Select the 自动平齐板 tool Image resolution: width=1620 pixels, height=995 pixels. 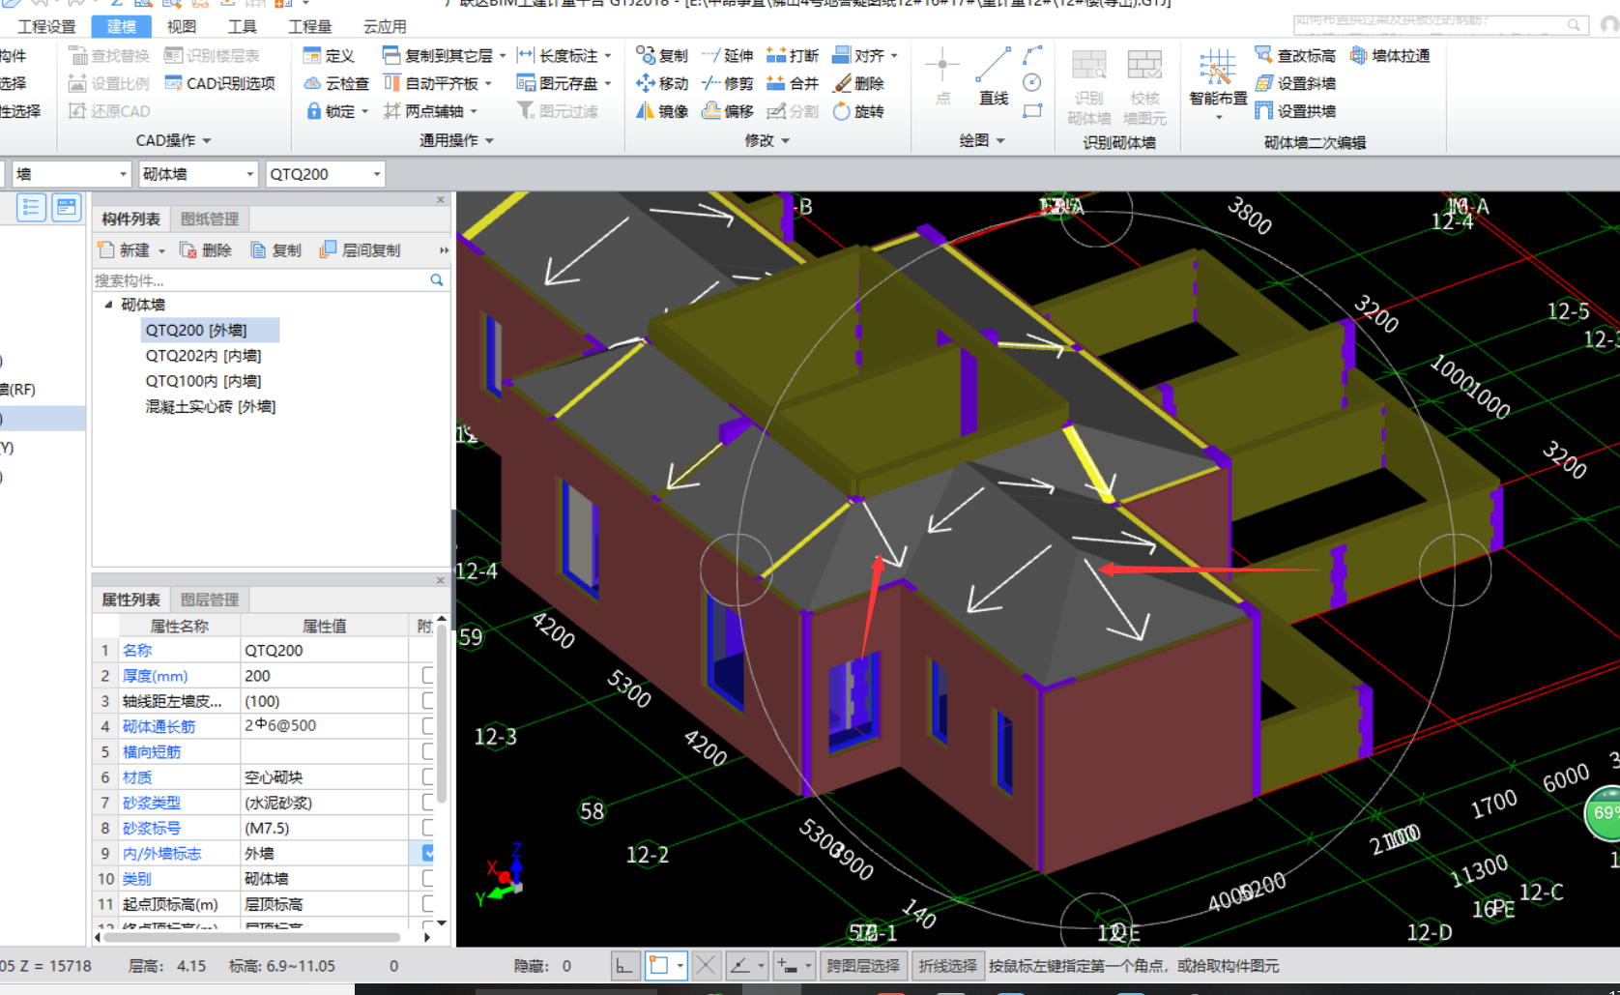pyautogui.click(x=437, y=84)
